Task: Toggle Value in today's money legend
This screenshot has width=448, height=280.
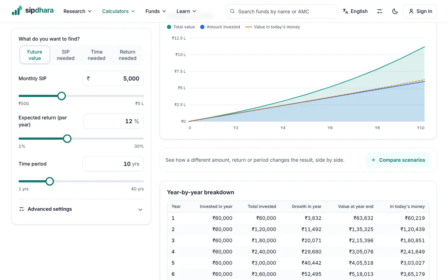Action: (x=273, y=27)
